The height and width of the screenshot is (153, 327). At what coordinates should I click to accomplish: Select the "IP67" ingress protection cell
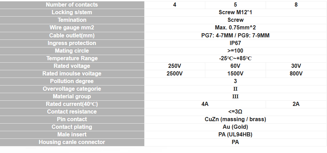pyautogui.click(x=235, y=43)
